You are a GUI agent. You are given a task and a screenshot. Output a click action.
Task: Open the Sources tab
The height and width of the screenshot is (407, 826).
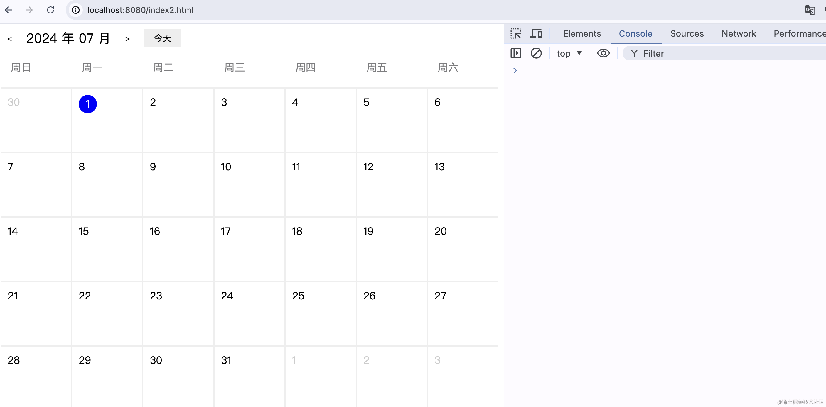click(687, 33)
